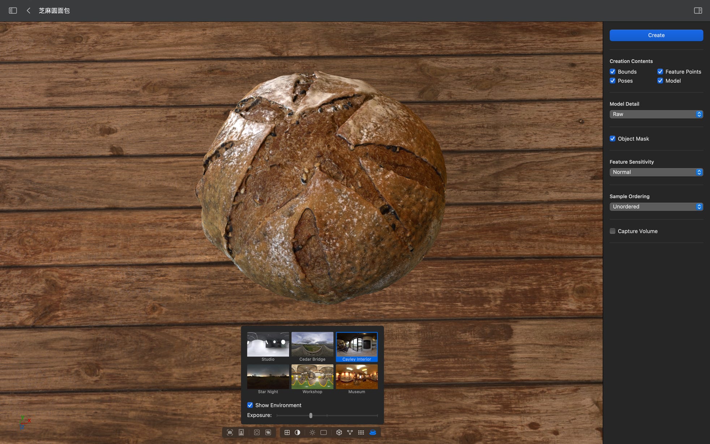Uncheck the Feature Points checkbox
Viewport: 710px width, 444px height.
[x=660, y=72]
